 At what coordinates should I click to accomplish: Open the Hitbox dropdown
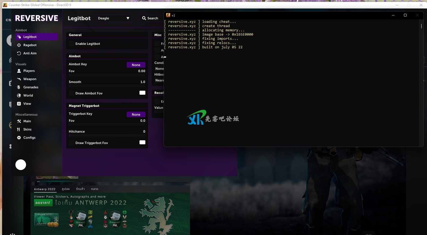(159, 80)
